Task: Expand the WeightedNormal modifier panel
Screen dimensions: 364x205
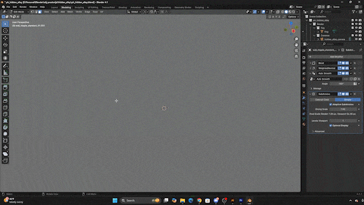Action: pyautogui.click(x=311, y=68)
